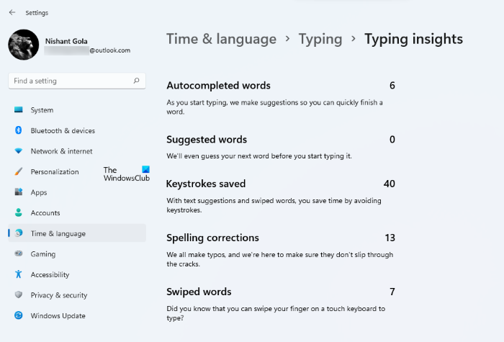
Task: Click the Gaming controller icon
Action: (x=19, y=253)
